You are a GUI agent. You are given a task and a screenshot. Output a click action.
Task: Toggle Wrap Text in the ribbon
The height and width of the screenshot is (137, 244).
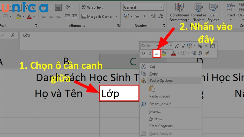pyautogui.click(x=92, y=7)
